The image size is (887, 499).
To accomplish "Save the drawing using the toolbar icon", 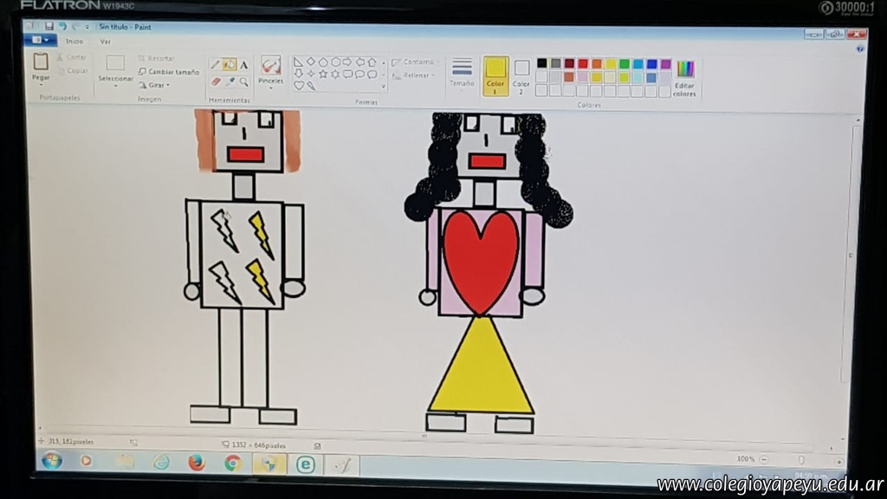I will pos(49,27).
